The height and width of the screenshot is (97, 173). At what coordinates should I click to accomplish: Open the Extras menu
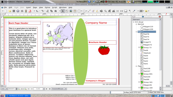48,8
